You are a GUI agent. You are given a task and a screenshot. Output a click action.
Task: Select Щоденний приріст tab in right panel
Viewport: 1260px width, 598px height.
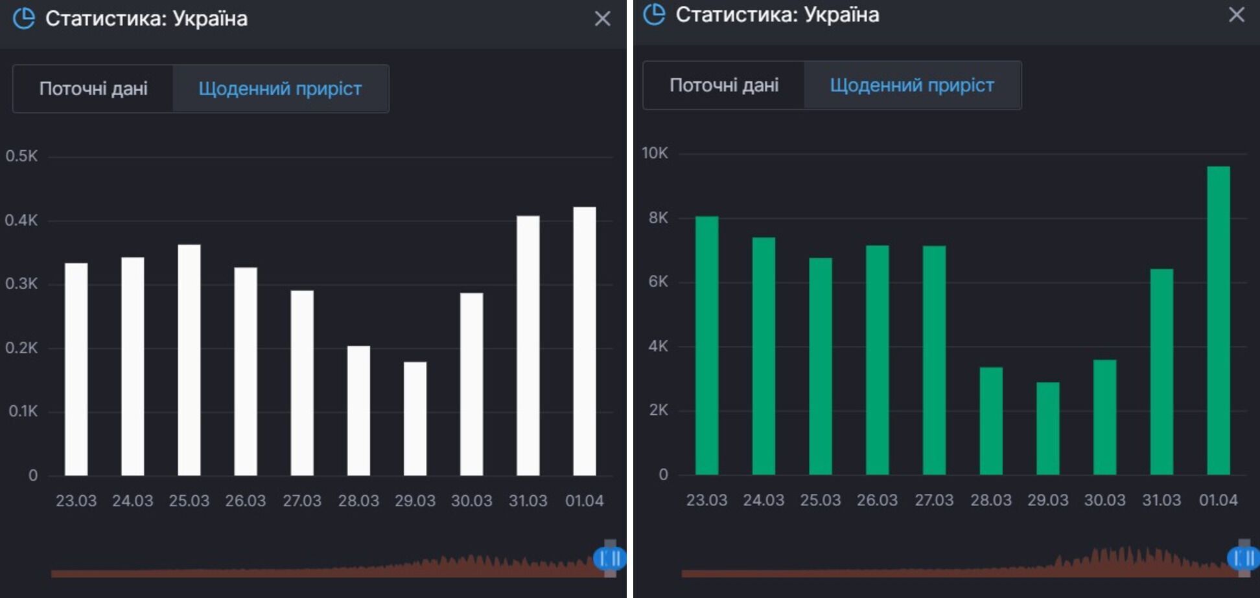pos(912,85)
